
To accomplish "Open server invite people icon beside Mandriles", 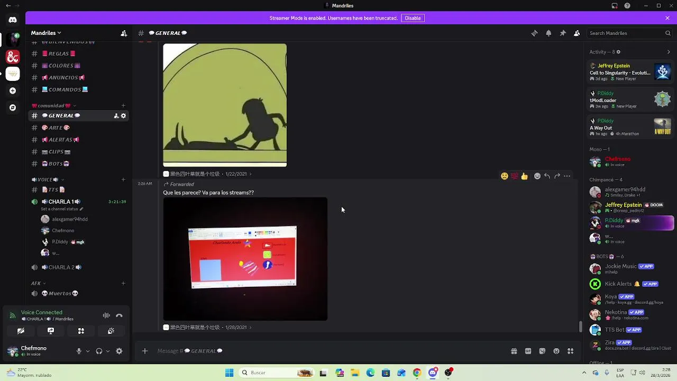I will (124, 33).
